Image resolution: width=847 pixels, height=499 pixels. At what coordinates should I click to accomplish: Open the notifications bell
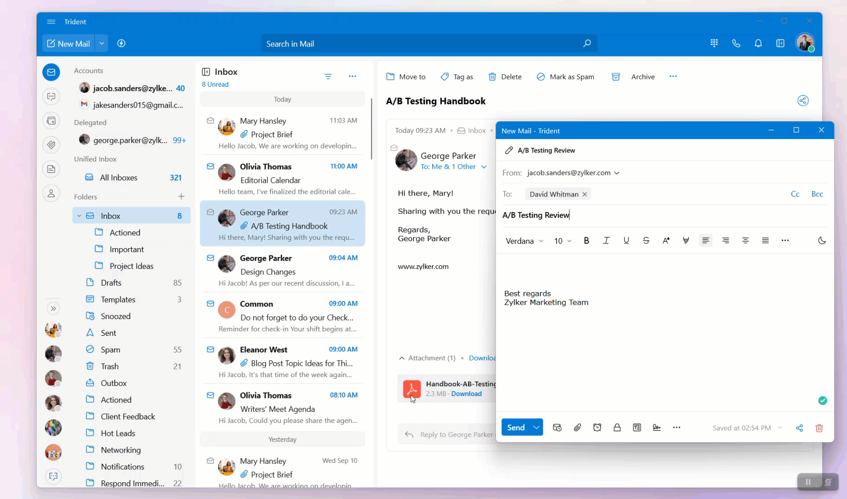(x=758, y=43)
